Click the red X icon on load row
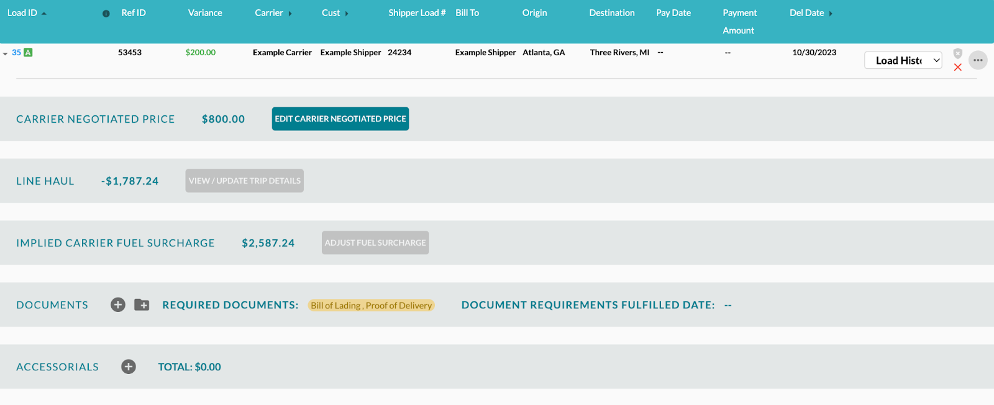This screenshot has width=994, height=405. coord(958,68)
